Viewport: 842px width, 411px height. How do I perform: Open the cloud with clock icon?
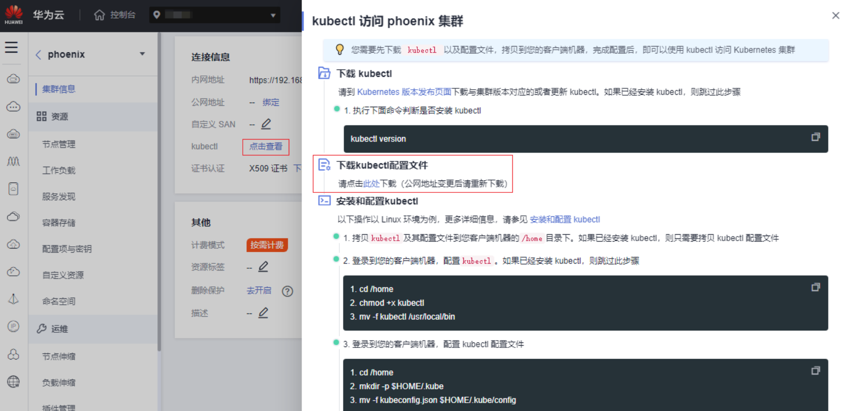click(13, 272)
